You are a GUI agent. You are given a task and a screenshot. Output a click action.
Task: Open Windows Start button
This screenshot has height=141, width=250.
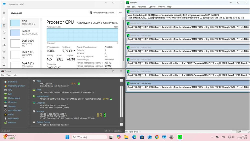[67, 137]
